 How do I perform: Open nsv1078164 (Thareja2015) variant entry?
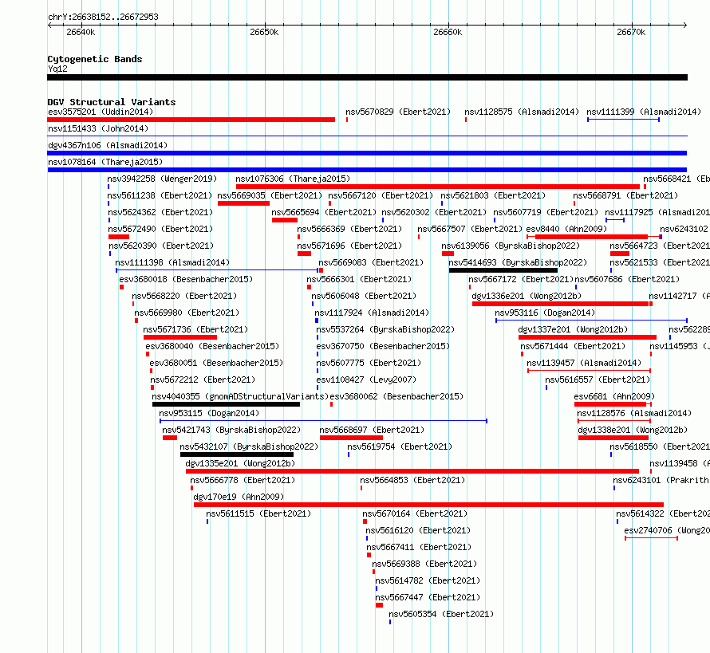pos(105,162)
